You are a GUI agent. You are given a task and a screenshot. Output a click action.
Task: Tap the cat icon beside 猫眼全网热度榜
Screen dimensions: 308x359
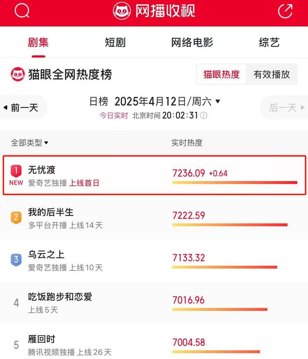(18, 74)
